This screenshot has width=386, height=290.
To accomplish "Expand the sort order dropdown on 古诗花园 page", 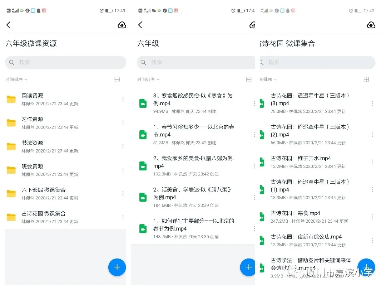I will point(268,79).
